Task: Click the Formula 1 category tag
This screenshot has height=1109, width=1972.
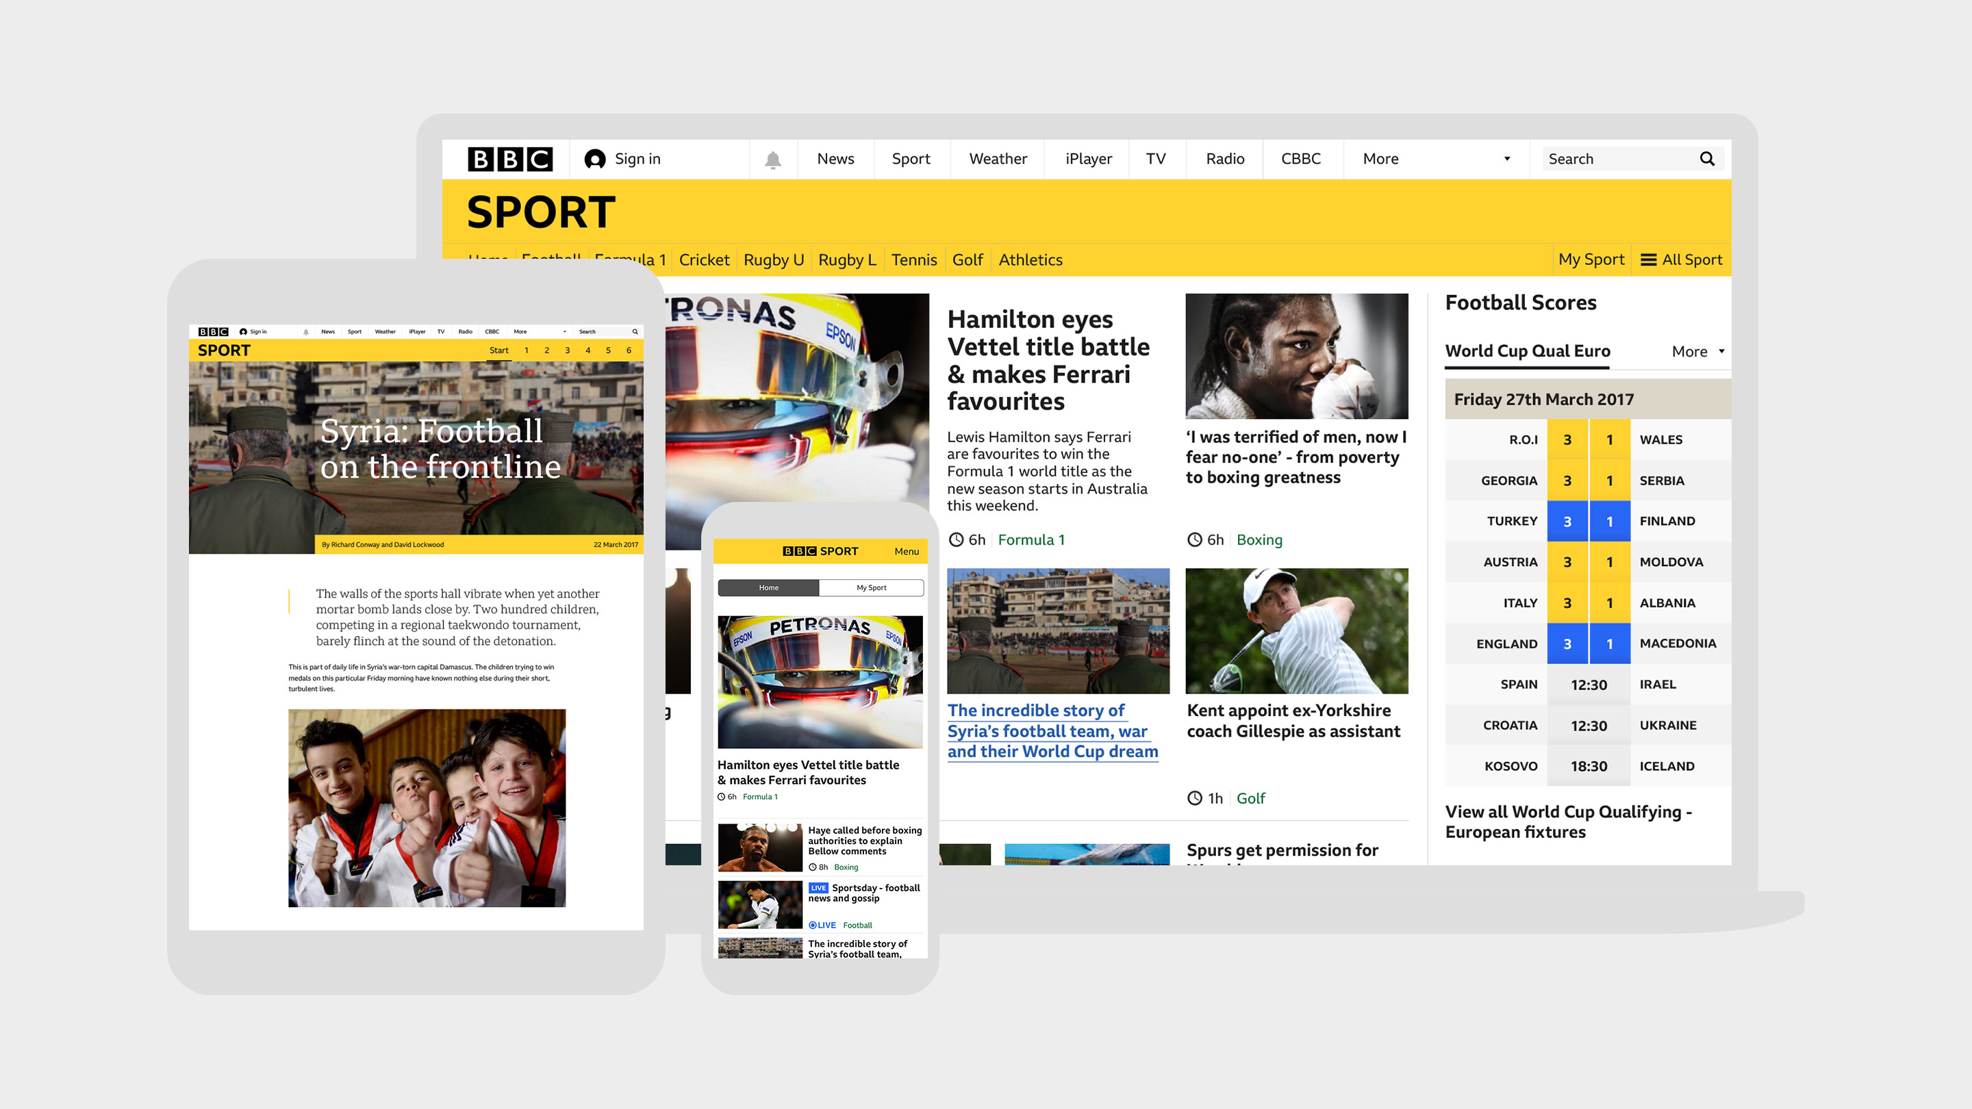Action: coord(1031,539)
